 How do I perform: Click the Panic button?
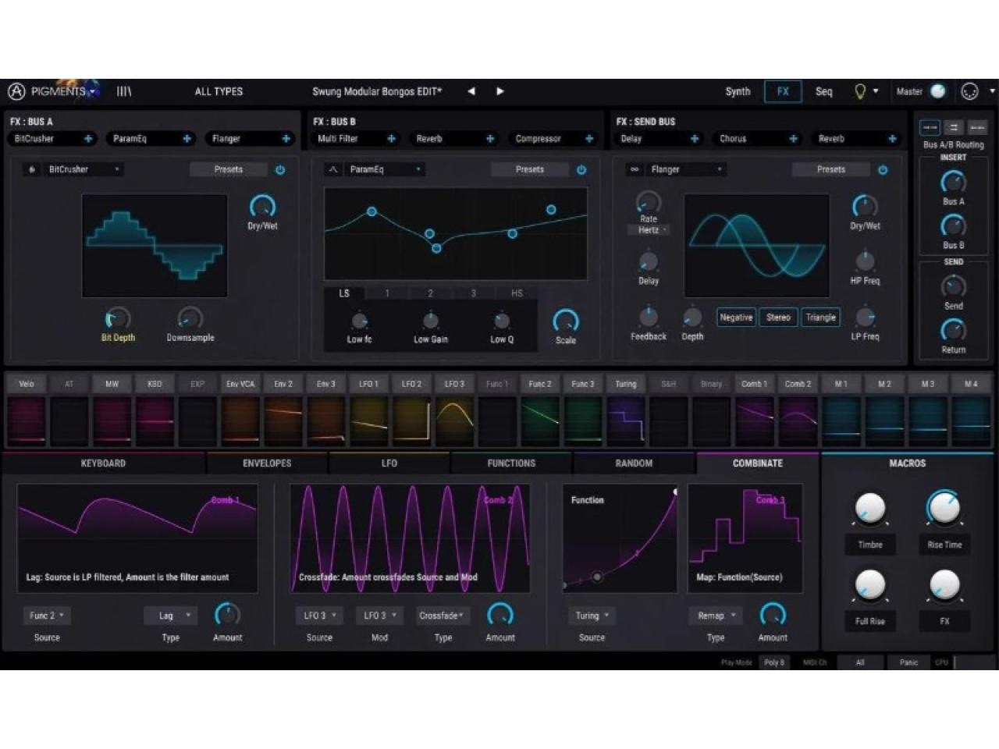(x=908, y=662)
